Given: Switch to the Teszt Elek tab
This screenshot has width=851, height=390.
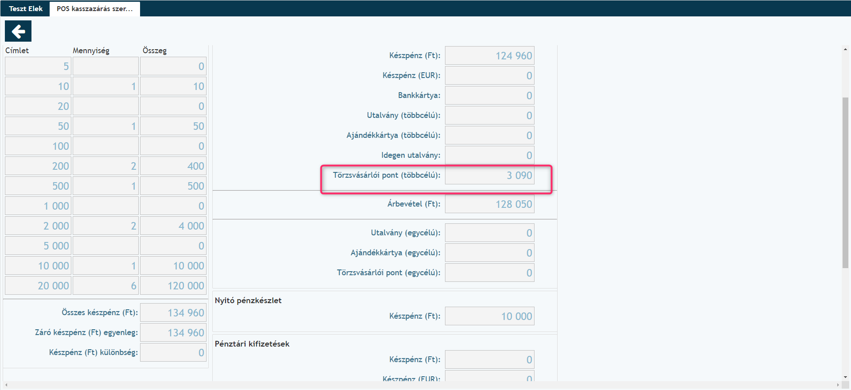Looking at the screenshot, I should (x=26, y=8).
